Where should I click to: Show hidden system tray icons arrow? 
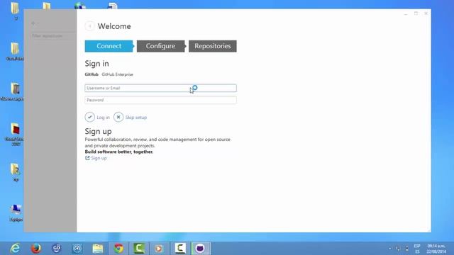390,249
